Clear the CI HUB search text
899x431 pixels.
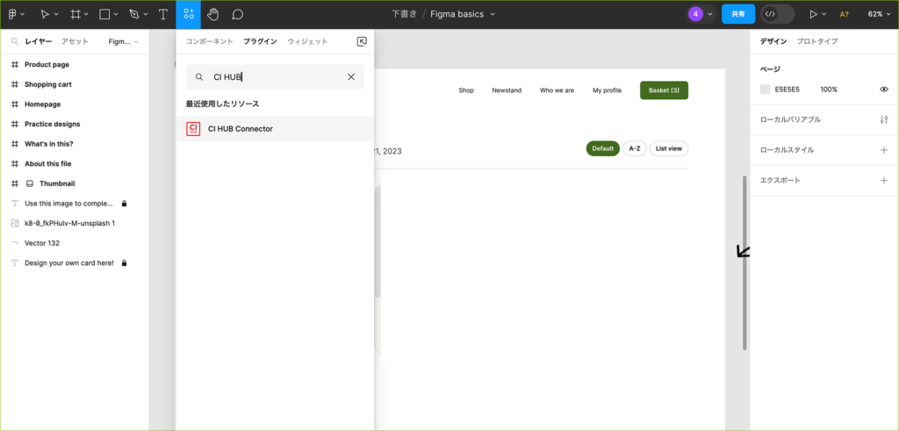pos(351,76)
